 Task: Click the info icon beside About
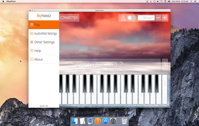click(x=32, y=59)
